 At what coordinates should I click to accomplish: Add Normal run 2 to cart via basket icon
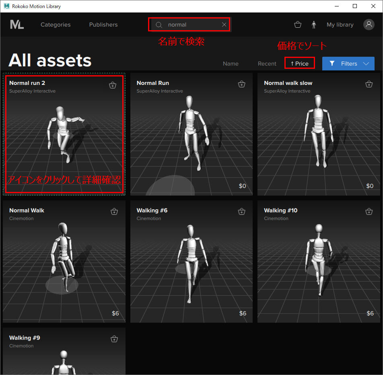[x=113, y=85]
